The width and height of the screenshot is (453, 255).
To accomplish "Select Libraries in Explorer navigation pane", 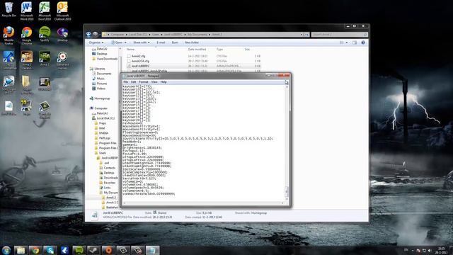I will (x=100, y=69).
